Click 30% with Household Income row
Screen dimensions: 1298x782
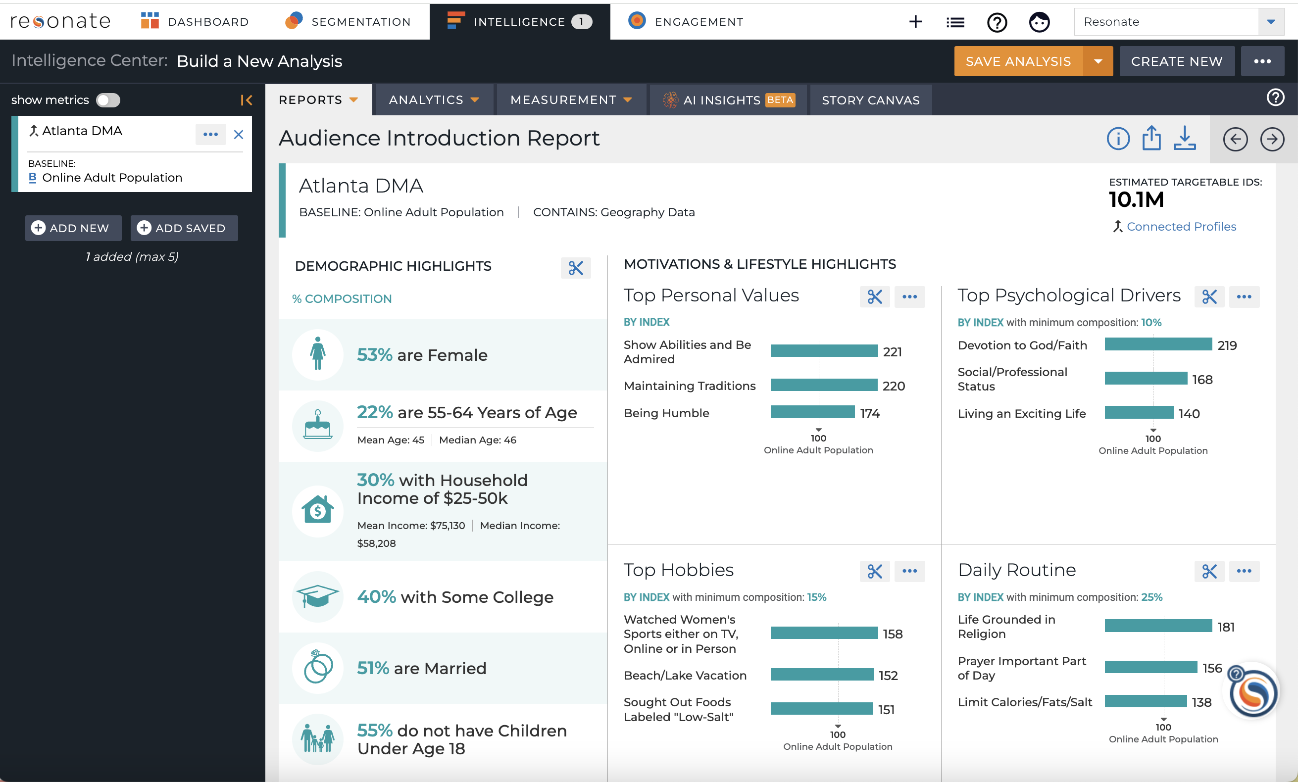point(443,511)
